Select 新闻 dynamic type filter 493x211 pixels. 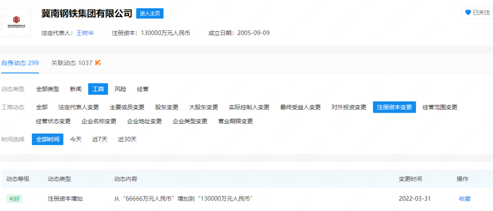(76, 89)
